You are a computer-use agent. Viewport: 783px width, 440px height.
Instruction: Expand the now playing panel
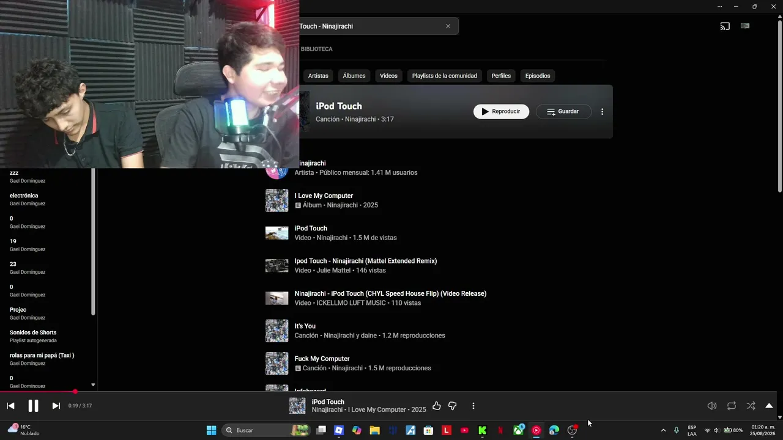(769, 406)
